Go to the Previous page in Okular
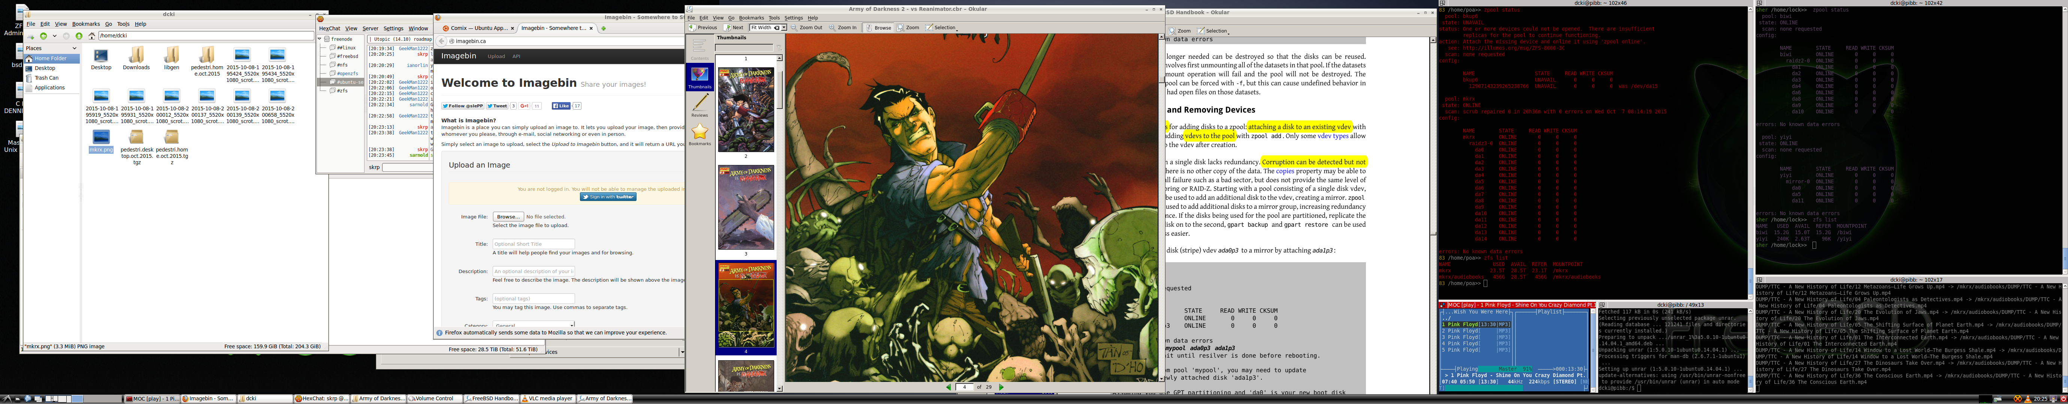 (702, 28)
